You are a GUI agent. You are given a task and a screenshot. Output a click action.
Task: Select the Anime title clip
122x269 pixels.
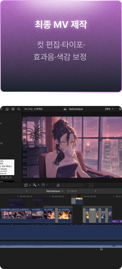pos(16,205)
